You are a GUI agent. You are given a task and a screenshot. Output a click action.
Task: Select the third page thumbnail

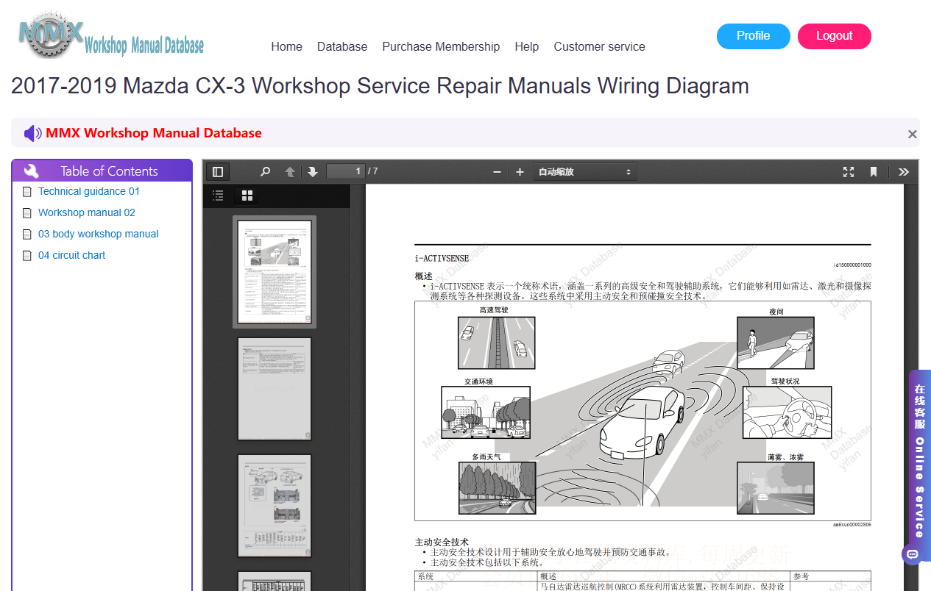tap(275, 506)
